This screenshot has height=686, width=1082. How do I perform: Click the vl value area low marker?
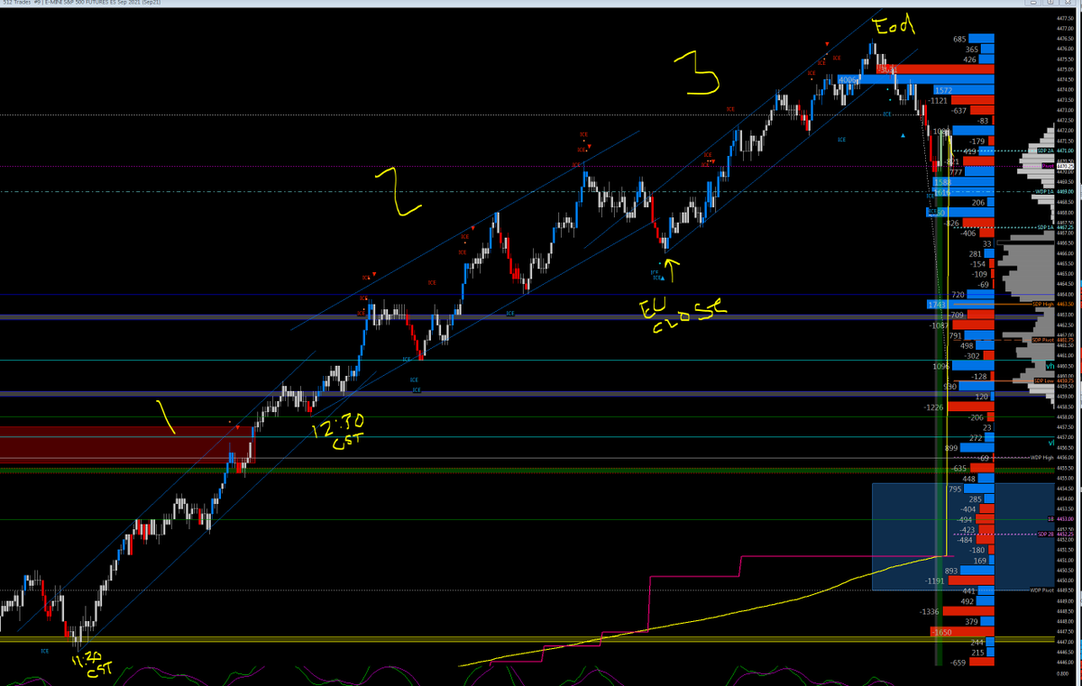(x=1051, y=443)
